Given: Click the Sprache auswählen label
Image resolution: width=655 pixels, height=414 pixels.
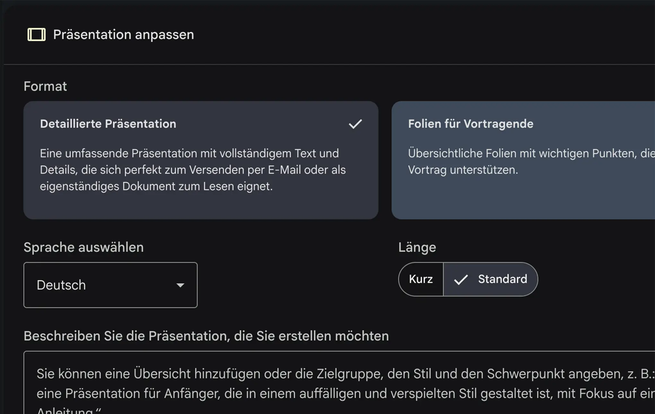Looking at the screenshot, I should pyautogui.click(x=83, y=247).
